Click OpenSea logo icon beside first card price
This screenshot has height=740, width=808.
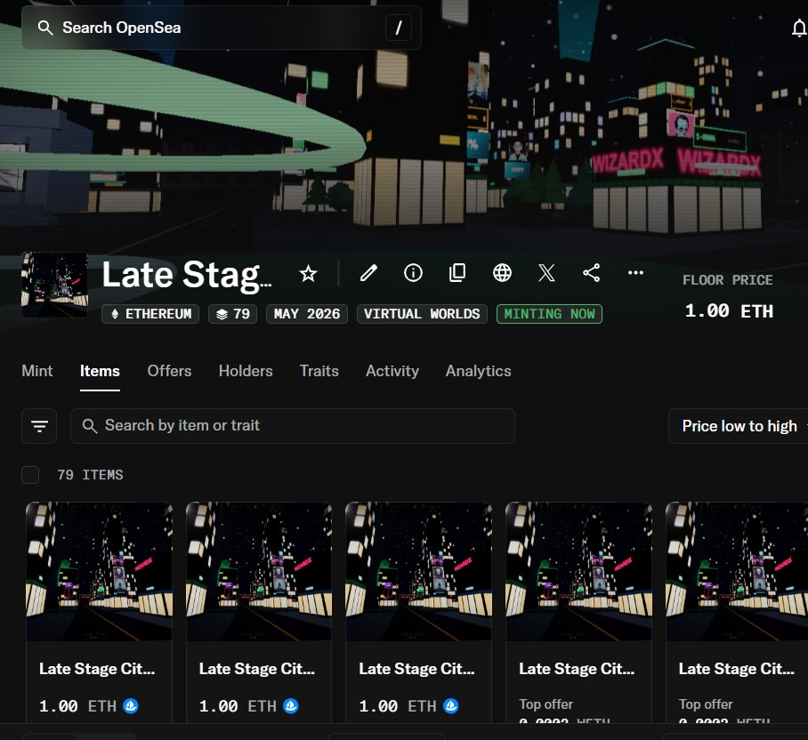[131, 705]
